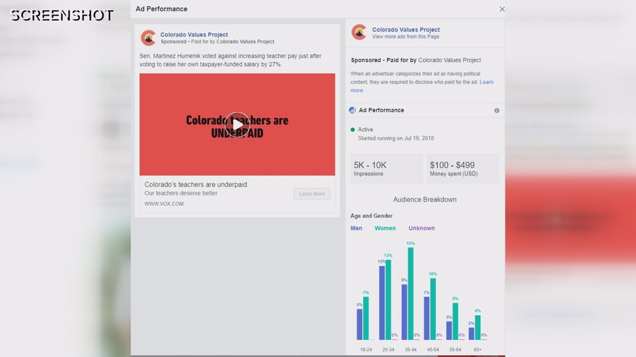Toggle the Women legend label
Screen dimensions: 636x357
coord(385,228)
